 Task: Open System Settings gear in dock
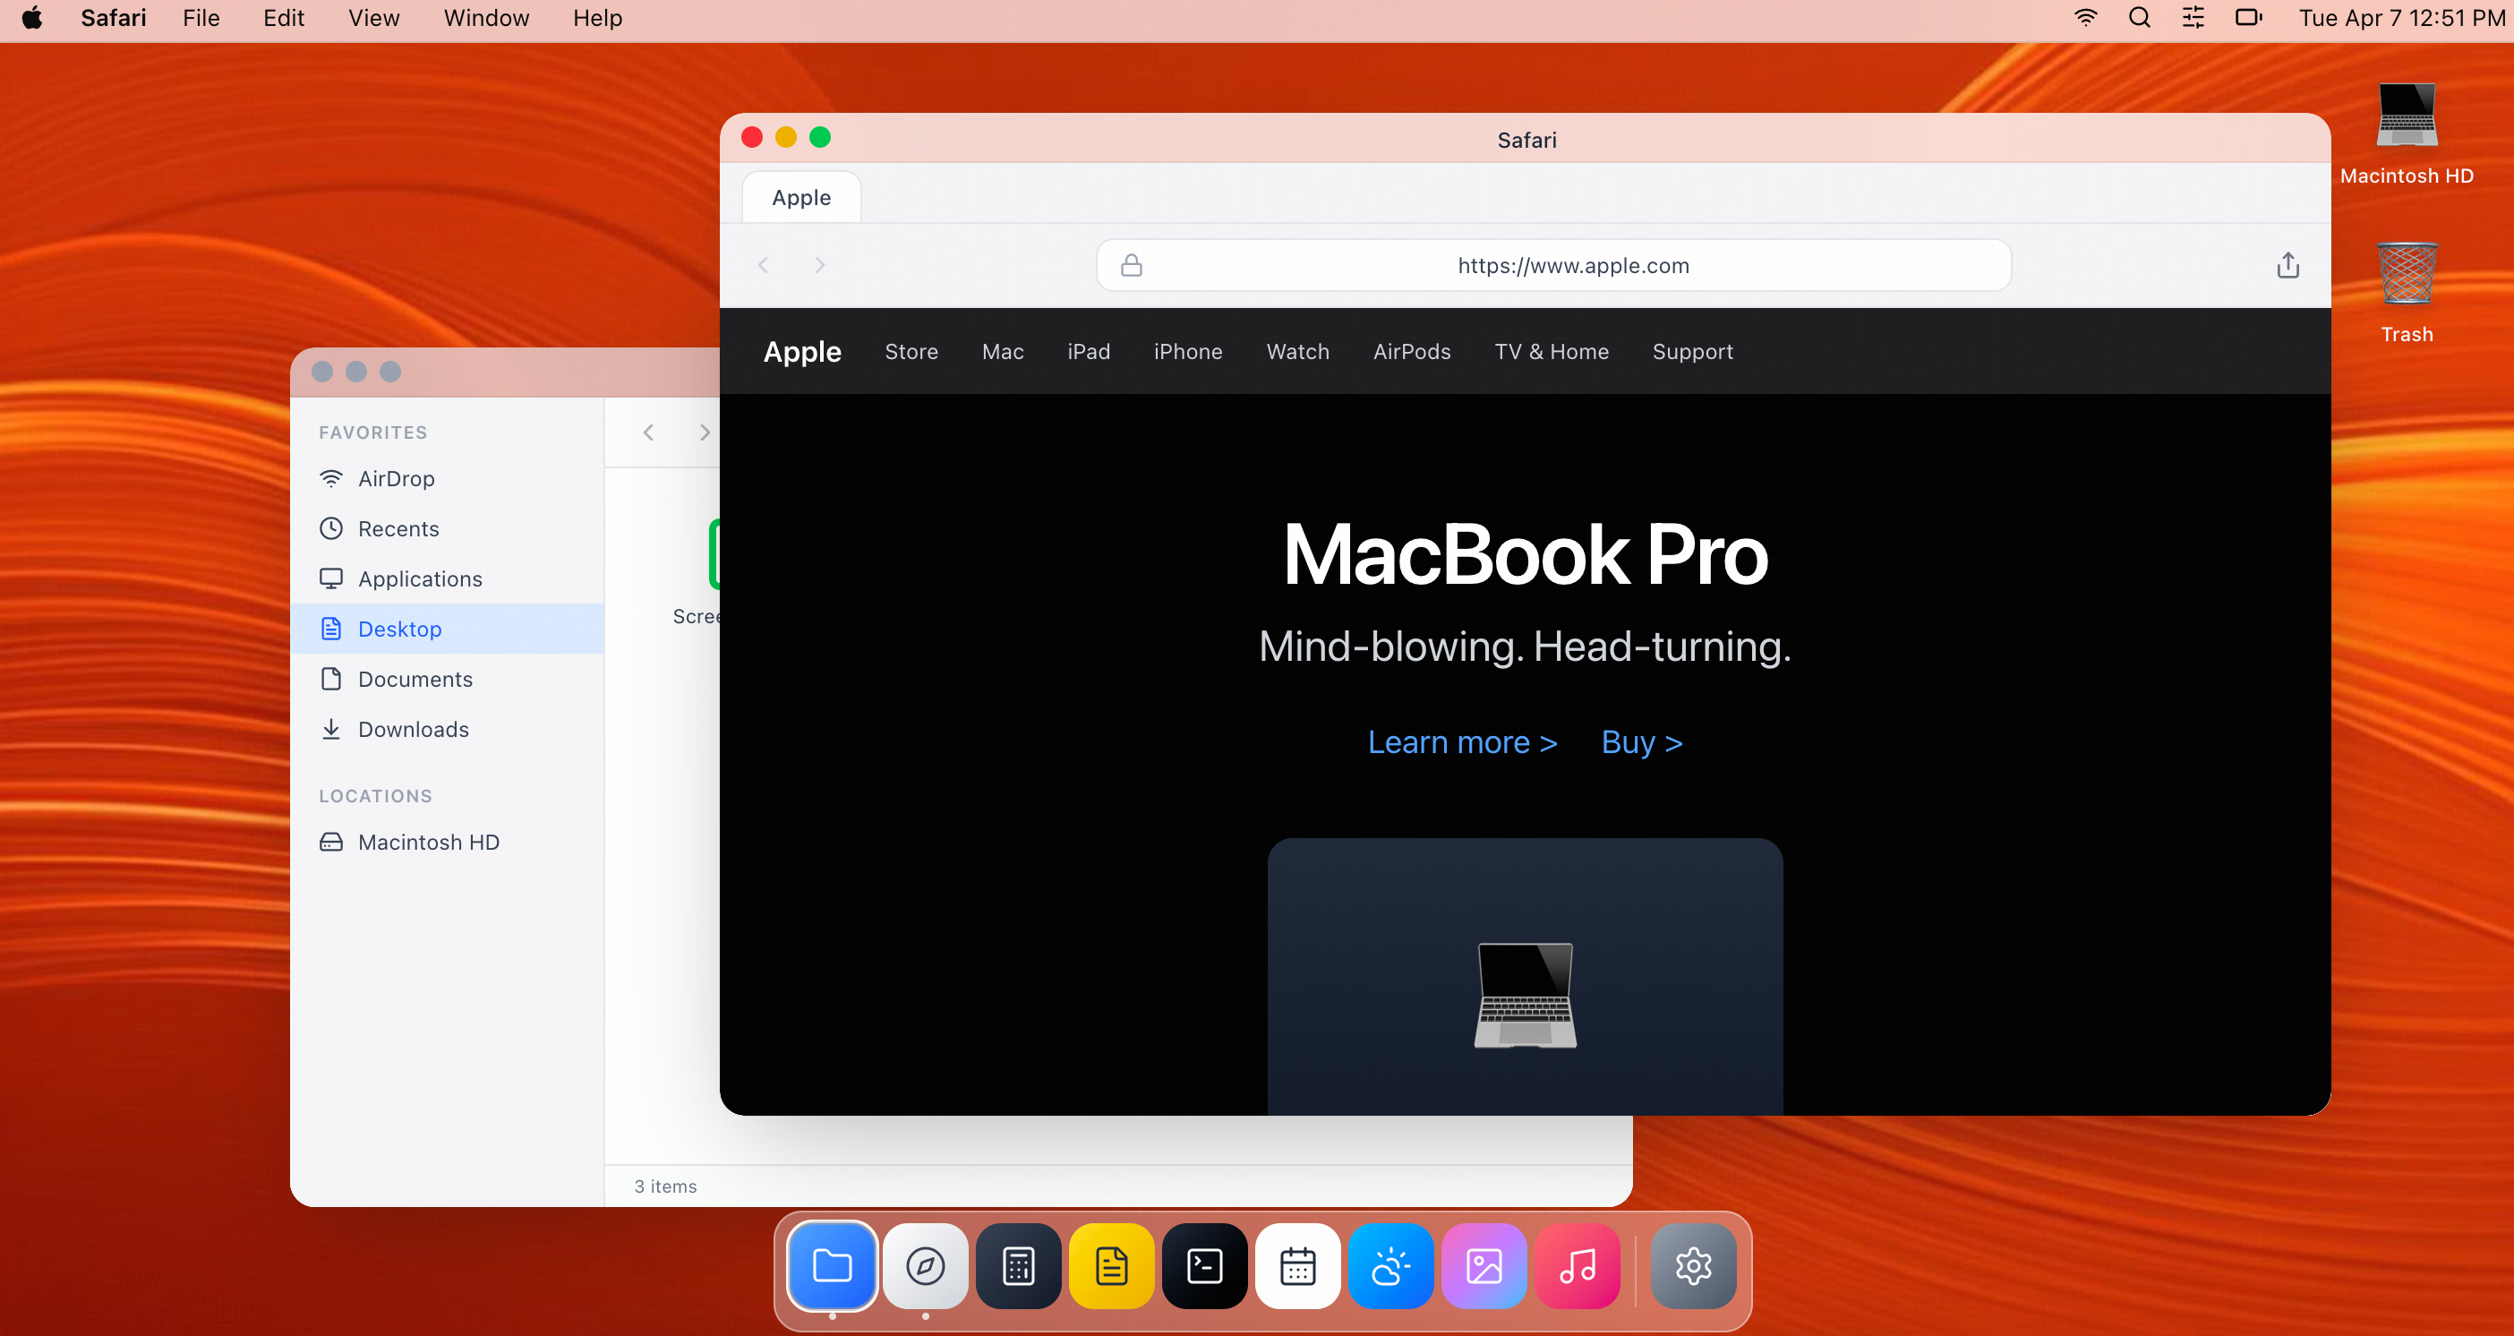point(1693,1266)
